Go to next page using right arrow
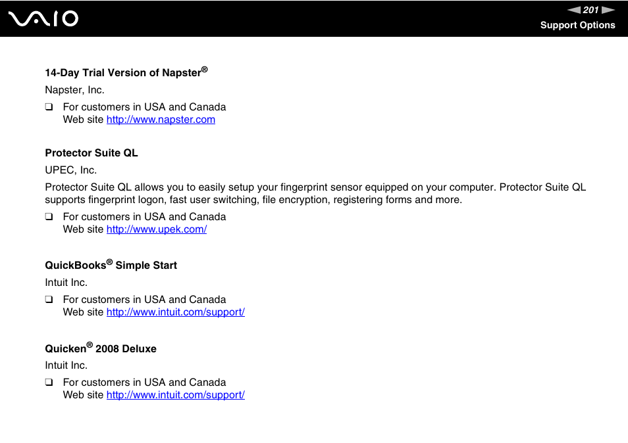Image resolution: width=628 pixels, height=443 pixels. [x=608, y=10]
